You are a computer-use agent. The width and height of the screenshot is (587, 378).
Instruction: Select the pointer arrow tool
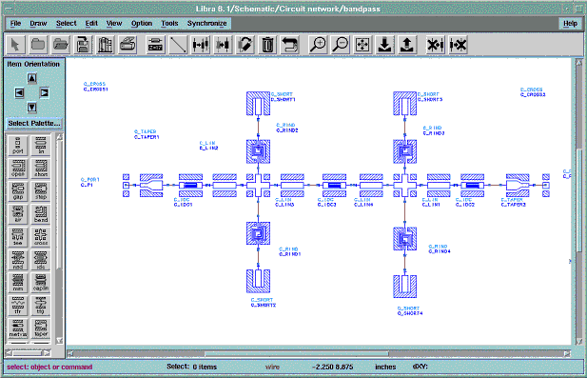point(15,45)
